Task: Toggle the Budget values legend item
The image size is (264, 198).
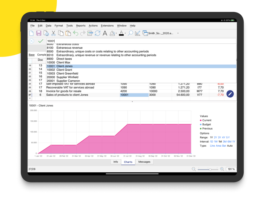Action: [x=206, y=124]
